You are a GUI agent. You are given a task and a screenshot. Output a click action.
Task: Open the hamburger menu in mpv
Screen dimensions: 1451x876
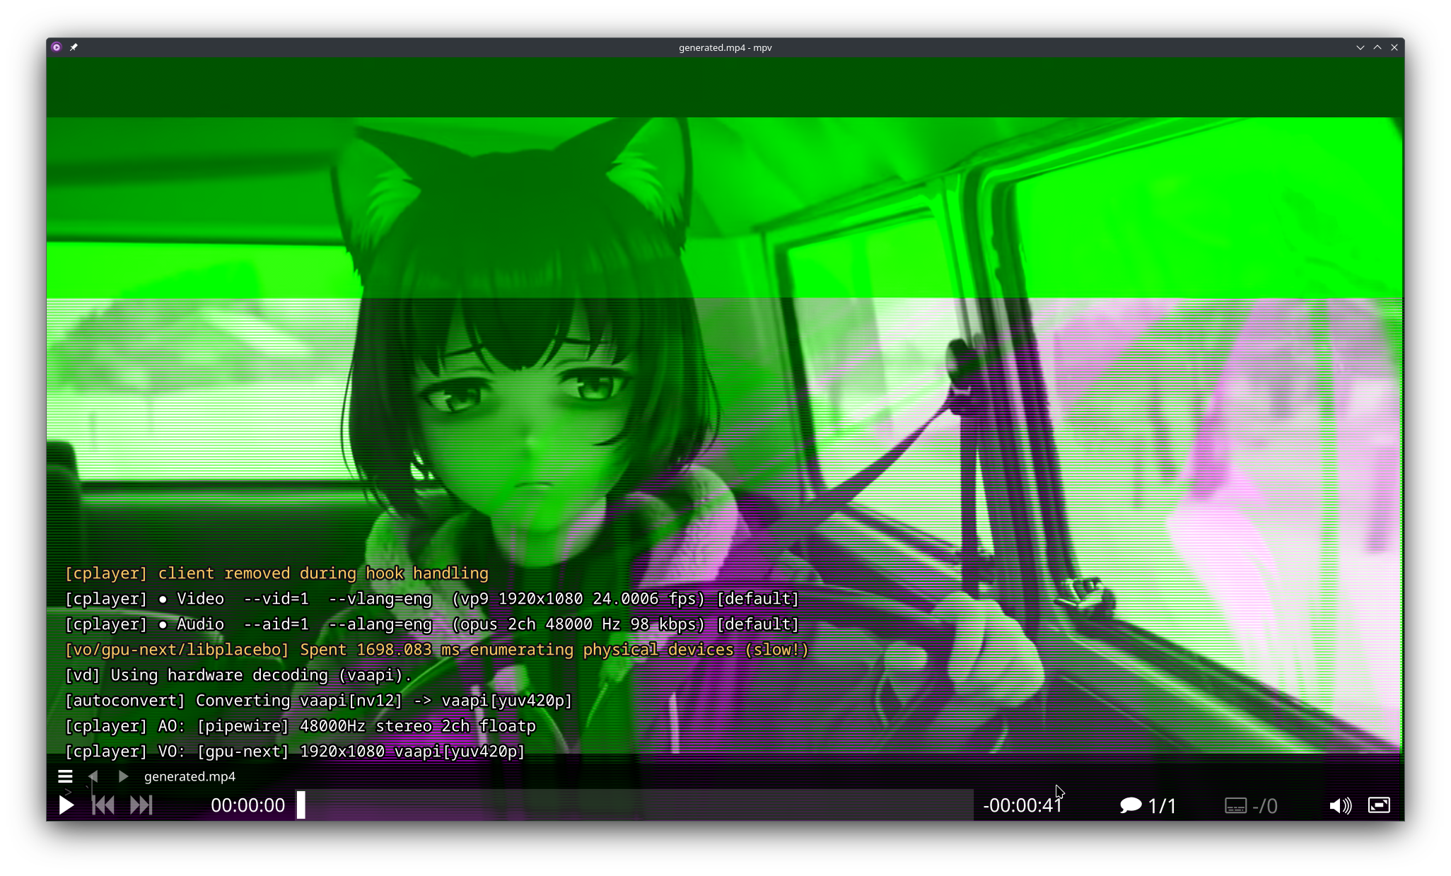pyautogui.click(x=65, y=776)
